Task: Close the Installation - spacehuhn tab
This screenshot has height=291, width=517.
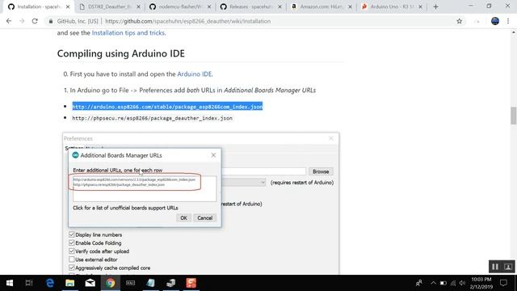Action: click(x=68, y=6)
